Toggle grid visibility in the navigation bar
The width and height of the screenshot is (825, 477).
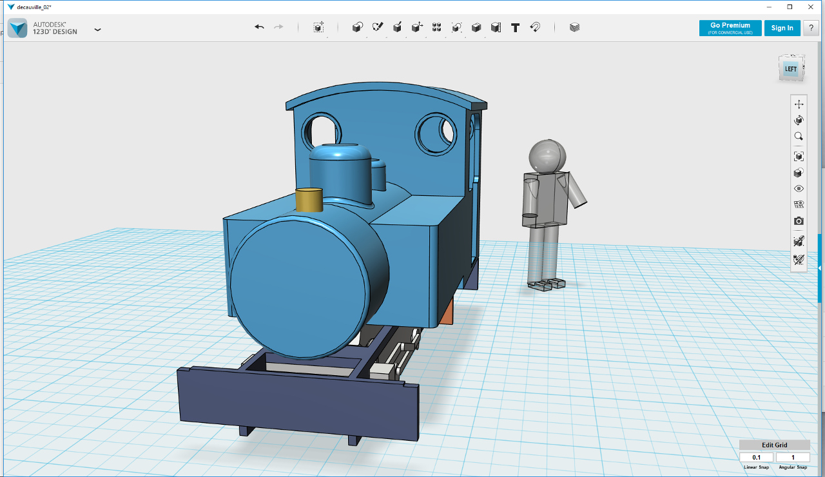[x=799, y=205]
